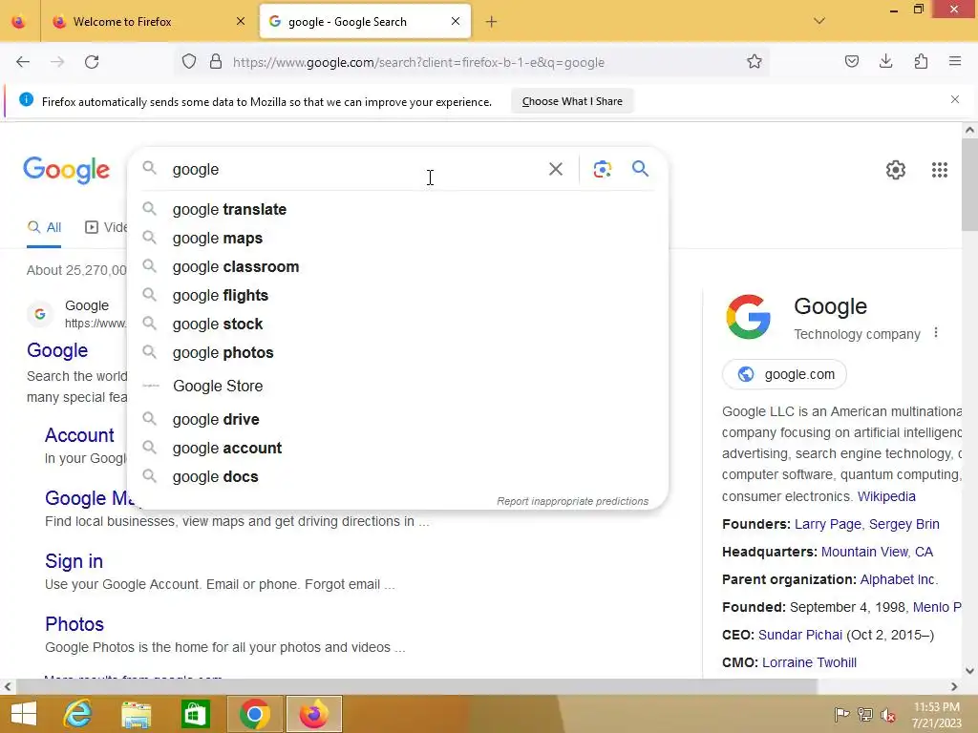The image size is (978, 733).
Task: Open the Action Center flag icon
Action: (841, 714)
